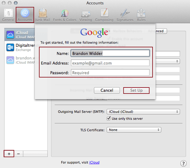The height and width of the screenshot is (168, 190).
Task: Open Junk Mail preferences
Action: [43, 15]
